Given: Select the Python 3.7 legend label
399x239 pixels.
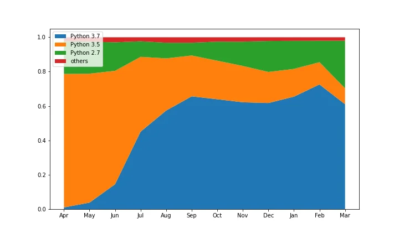Looking at the screenshot, I should tap(85, 37).
